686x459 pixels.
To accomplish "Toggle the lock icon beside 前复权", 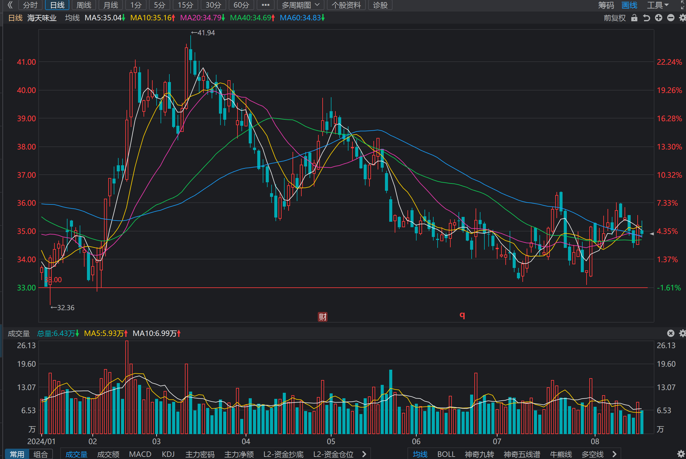I will click(634, 18).
